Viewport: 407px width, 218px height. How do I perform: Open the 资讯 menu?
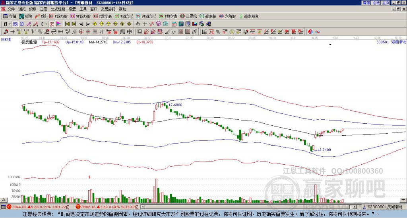tap(33, 9)
